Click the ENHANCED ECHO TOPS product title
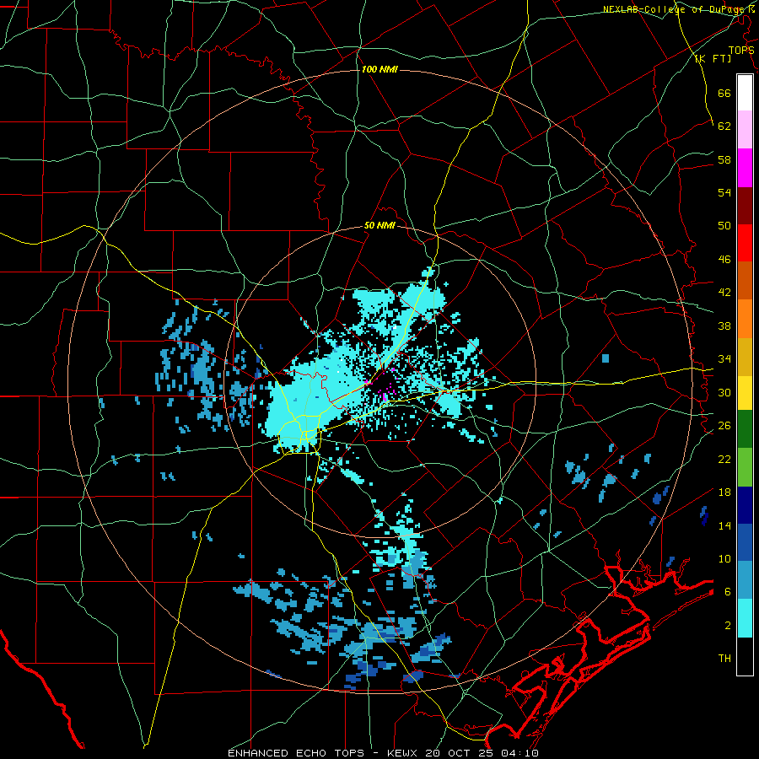The width and height of the screenshot is (759, 759). coord(296,753)
